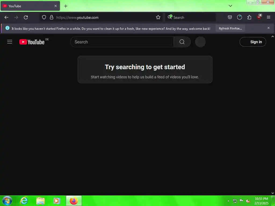Show hidden system tray icons
275x206 pixels.
tap(228, 201)
